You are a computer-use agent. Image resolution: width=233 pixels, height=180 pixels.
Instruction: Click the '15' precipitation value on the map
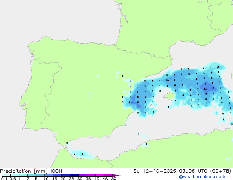pos(213,89)
